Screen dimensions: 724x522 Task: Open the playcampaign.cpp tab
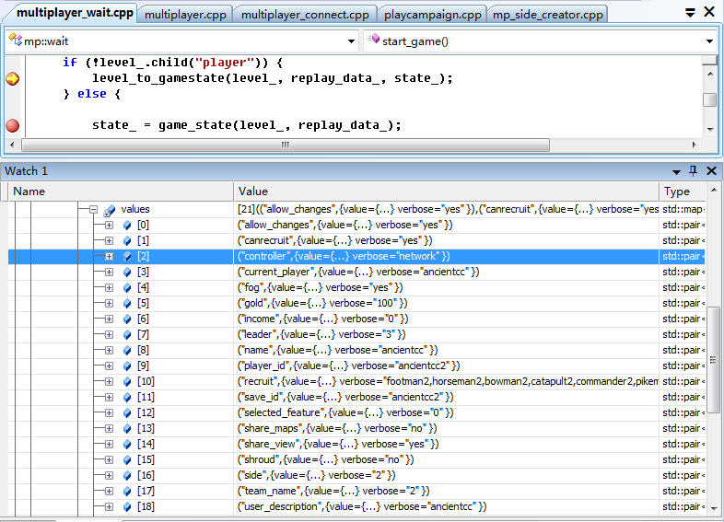[433, 15]
